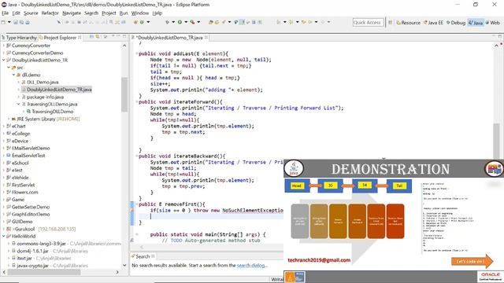Click the New file toolbar icon
Screen dimensions: 504x283
tap(3, 22)
